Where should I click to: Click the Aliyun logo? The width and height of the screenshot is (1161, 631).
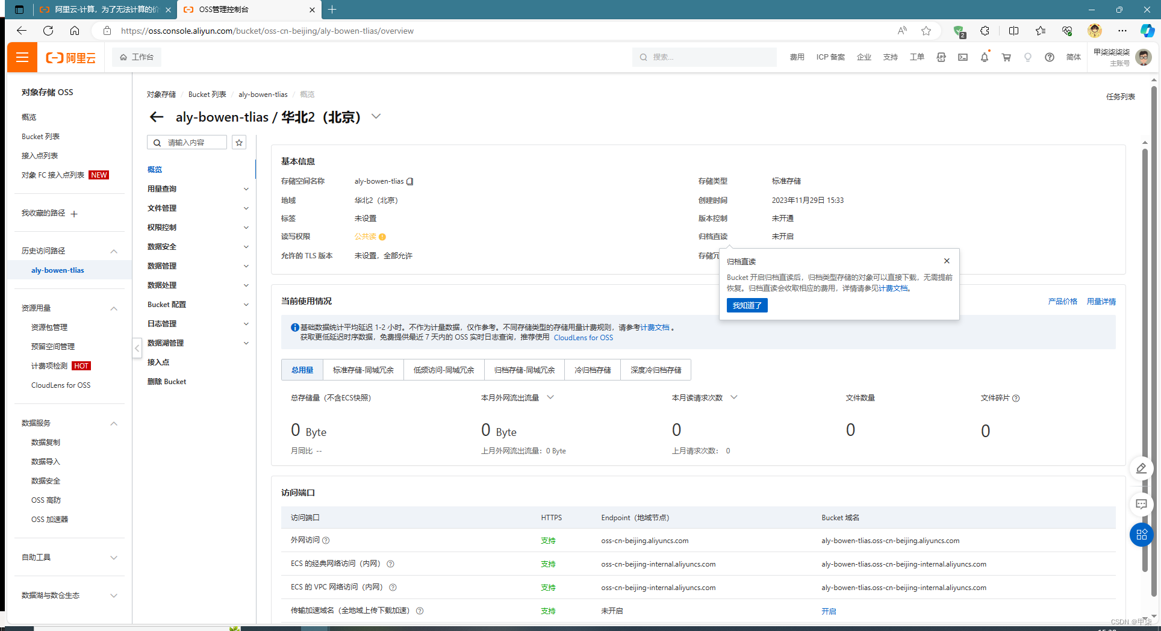tap(71, 58)
